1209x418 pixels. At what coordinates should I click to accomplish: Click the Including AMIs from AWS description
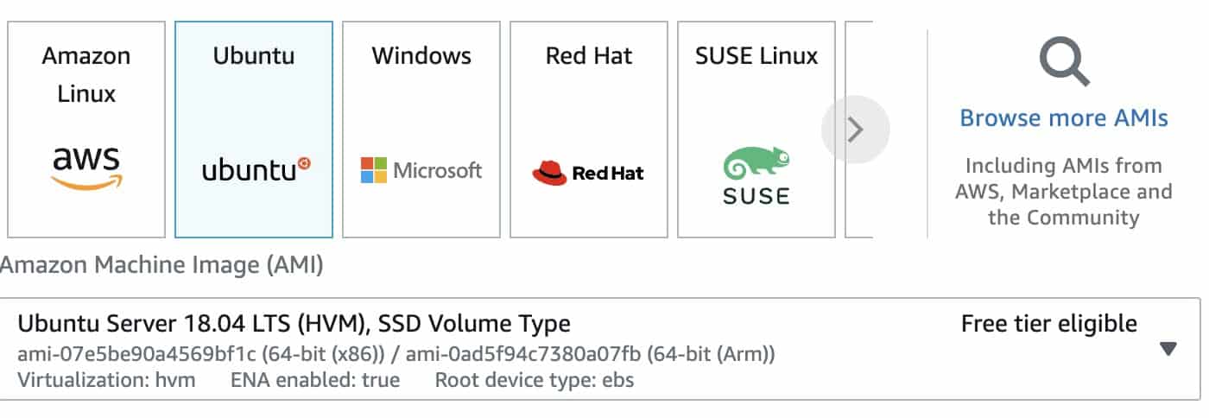(x=1064, y=192)
